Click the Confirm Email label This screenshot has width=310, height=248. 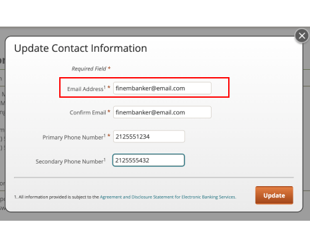[88, 112]
